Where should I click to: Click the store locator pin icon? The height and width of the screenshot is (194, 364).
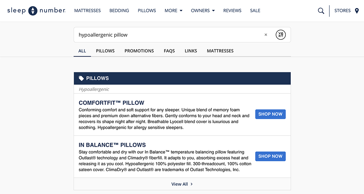coord(357,11)
